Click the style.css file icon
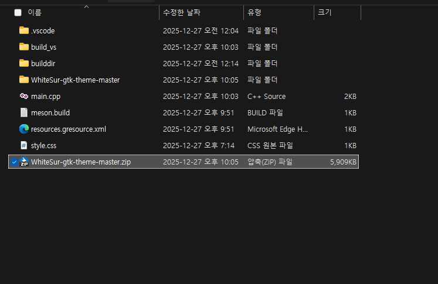Image resolution: width=438 pixels, height=284 pixels. pyautogui.click(x=23, y=145)
